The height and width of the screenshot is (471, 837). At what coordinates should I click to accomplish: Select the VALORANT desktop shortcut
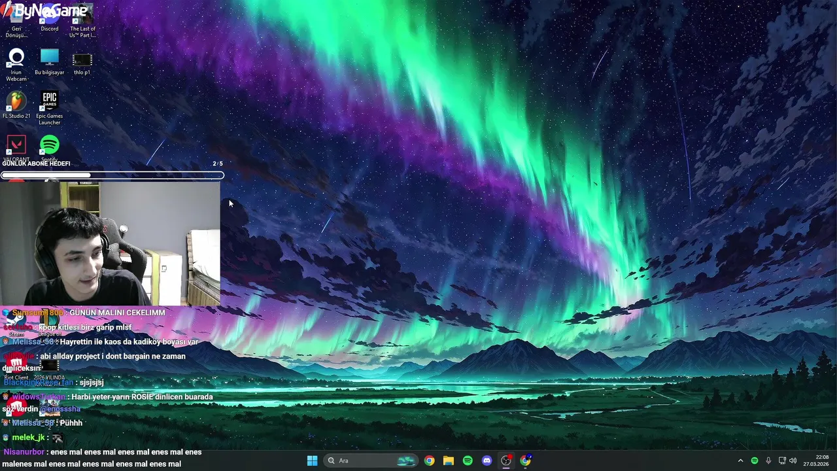pyautogui.click(x=16, y=149)
